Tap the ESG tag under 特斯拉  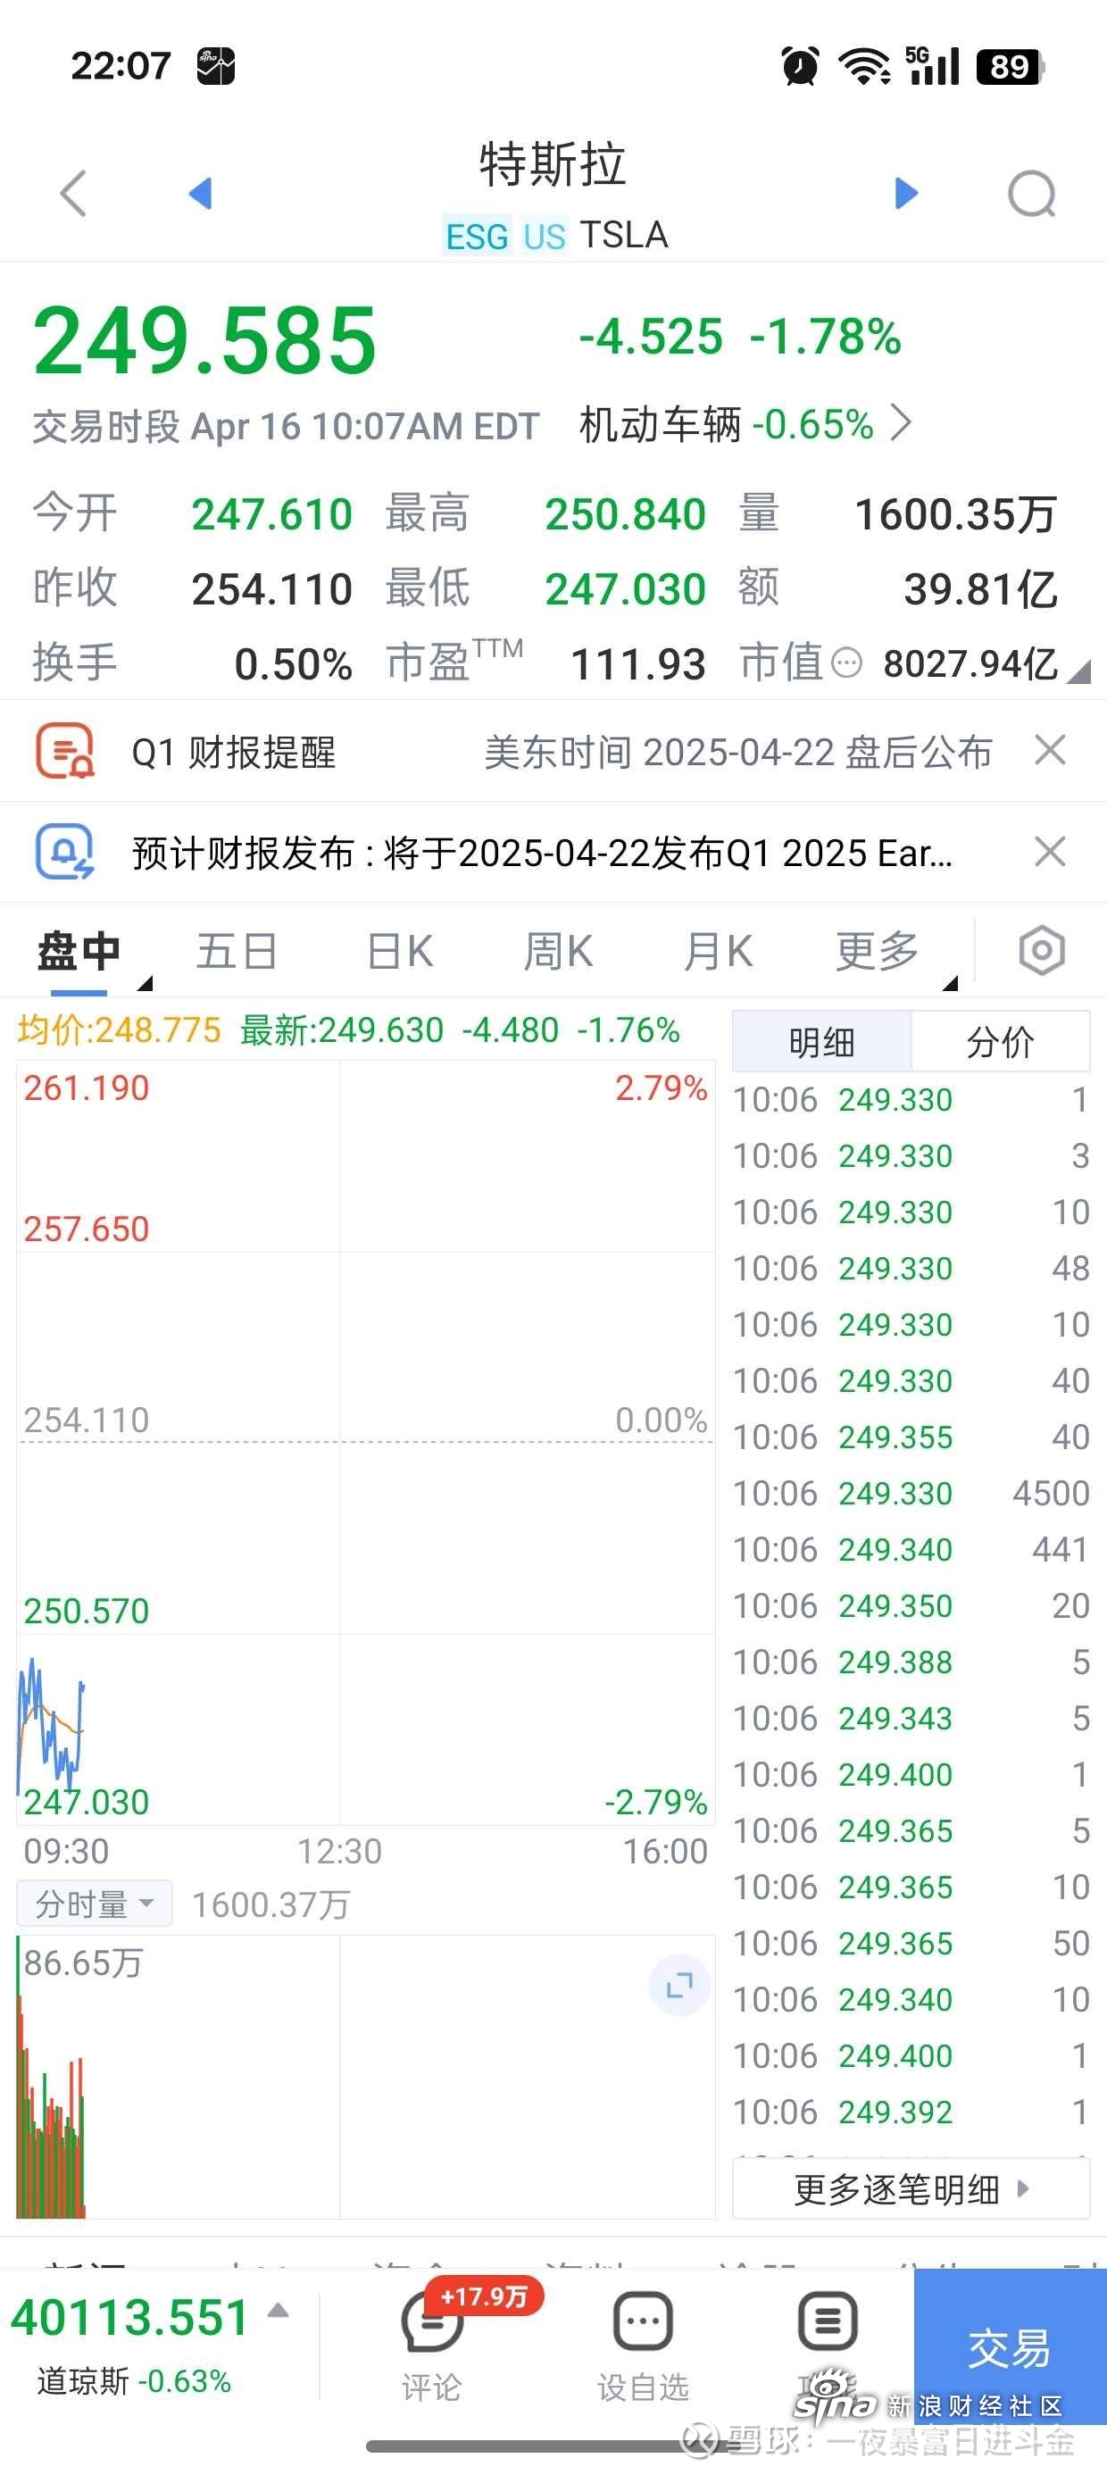click(x=477, y=237)
